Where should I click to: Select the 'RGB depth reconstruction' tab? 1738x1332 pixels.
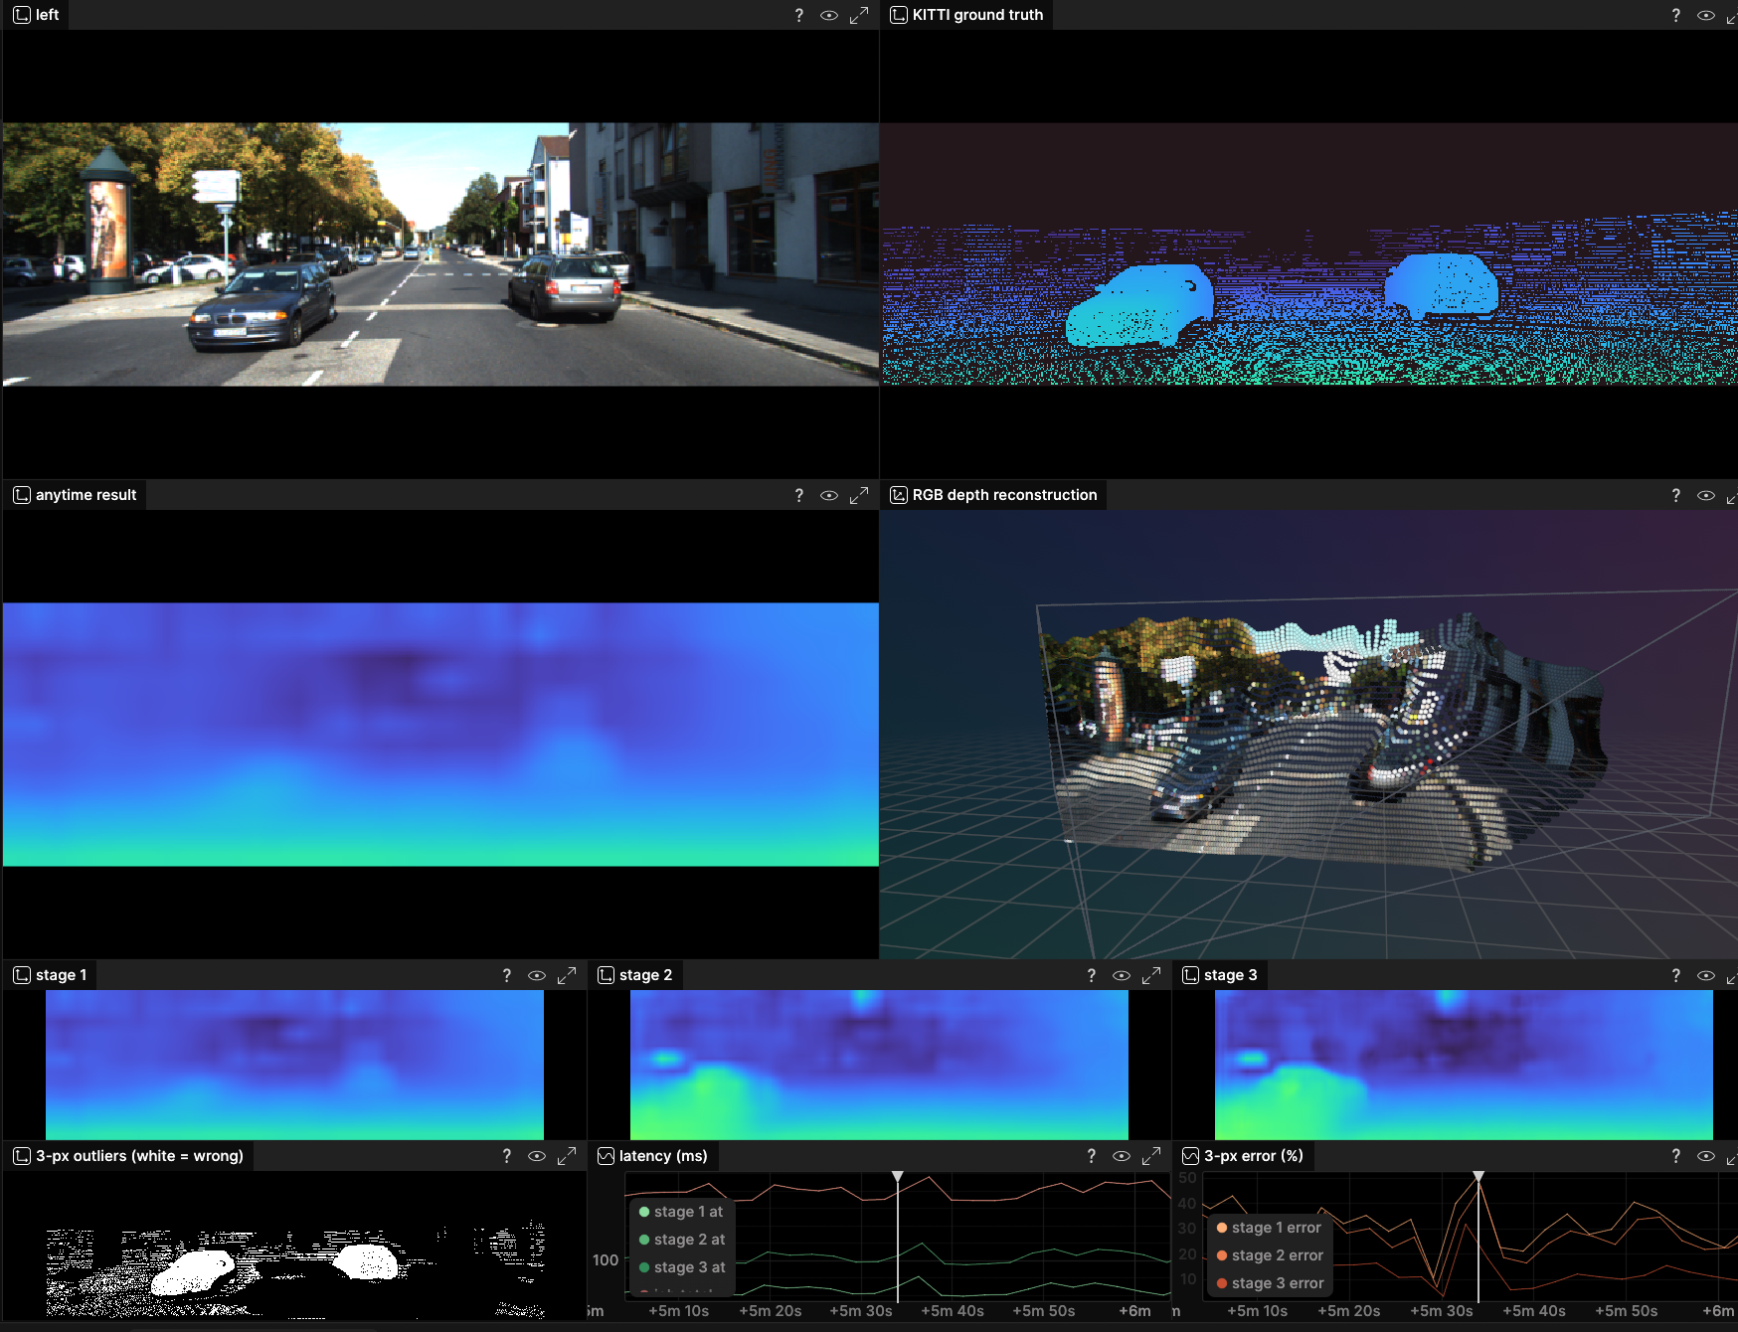tap(993, 495)
